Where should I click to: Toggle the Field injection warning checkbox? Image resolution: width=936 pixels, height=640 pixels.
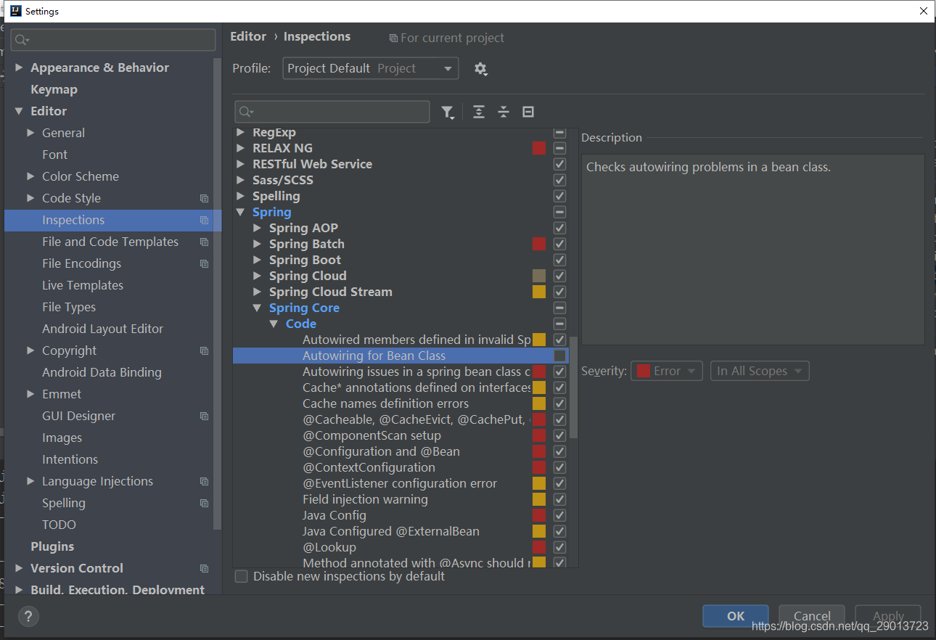(559, 499)
